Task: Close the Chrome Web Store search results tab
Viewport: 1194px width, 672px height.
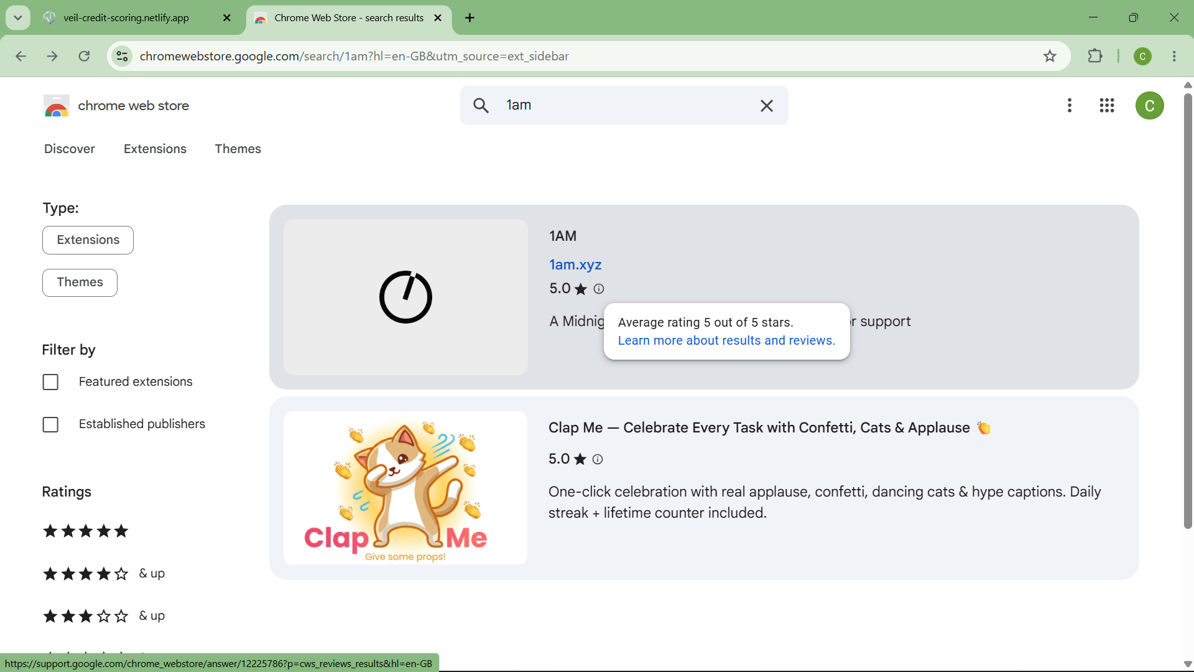Action: (438, 18)
